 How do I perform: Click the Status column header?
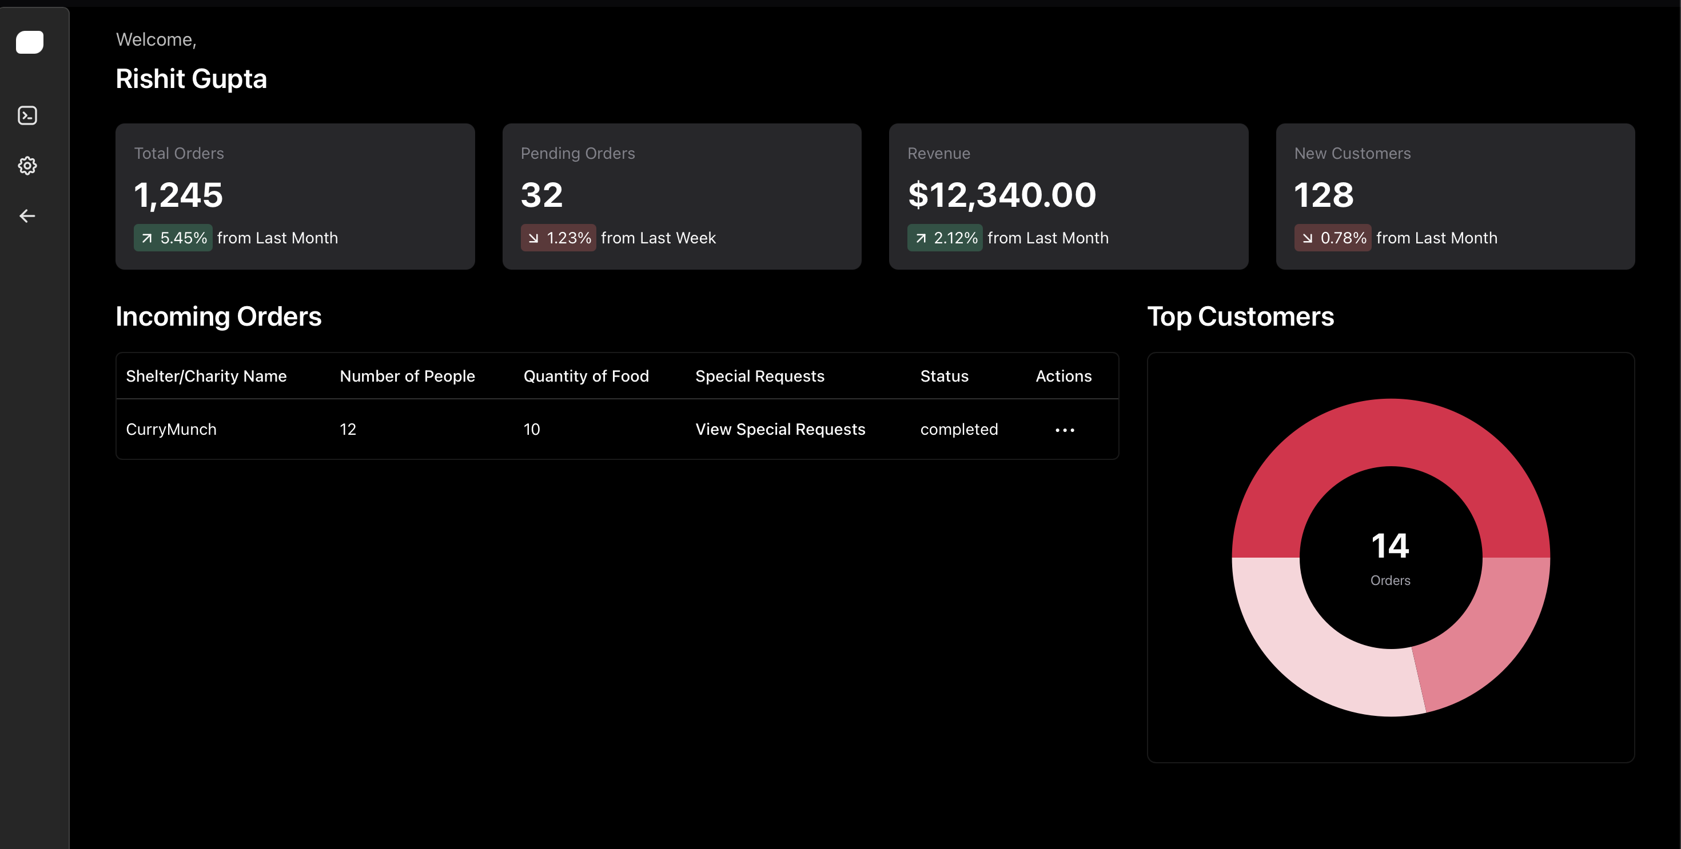pyautogui.click(x=943, y=377)
